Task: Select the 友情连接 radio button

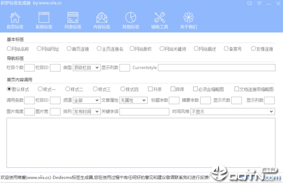Action: point(253,48)
